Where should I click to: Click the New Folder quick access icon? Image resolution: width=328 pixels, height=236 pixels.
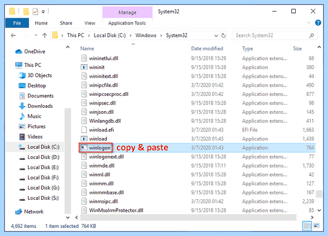pos(26,11)
